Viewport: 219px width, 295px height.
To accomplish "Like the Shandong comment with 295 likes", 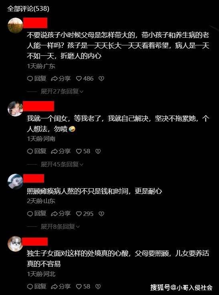I will pos(84,214).
